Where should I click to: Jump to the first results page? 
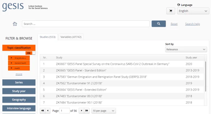point(43,111)
